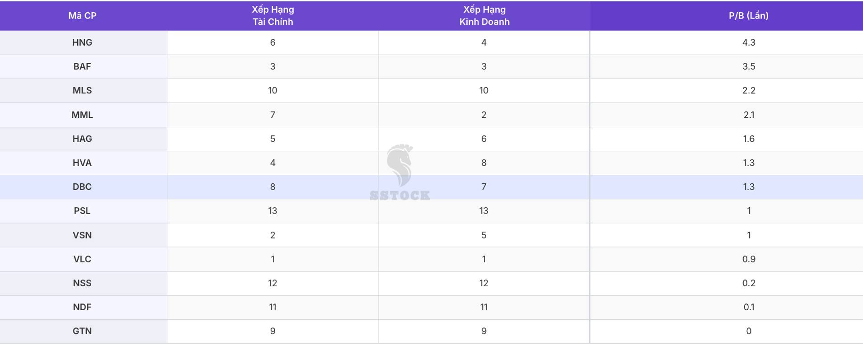The image size is (863, 345).
Task: Click the highlighted DBC ticker
Action: click(82, 186)
